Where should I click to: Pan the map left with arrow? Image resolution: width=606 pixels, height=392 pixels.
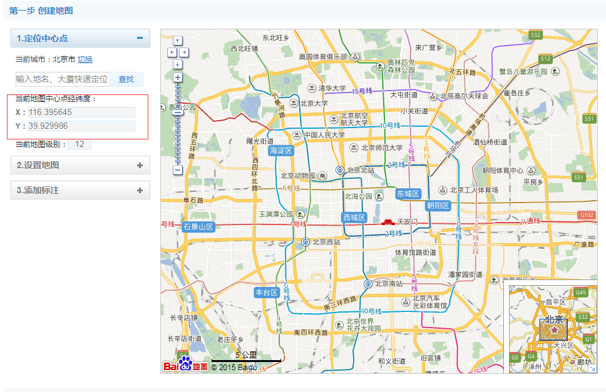[171, 53]
